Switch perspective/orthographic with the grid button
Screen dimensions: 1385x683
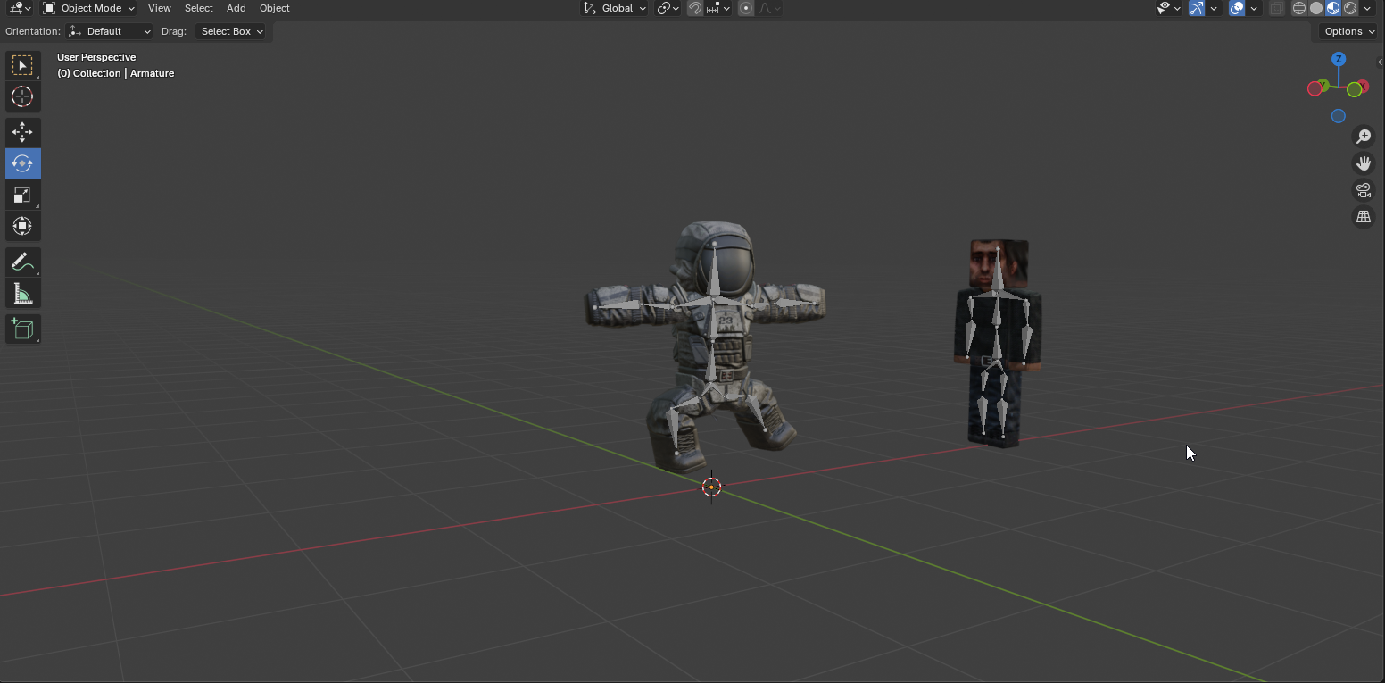(1364, 217)
